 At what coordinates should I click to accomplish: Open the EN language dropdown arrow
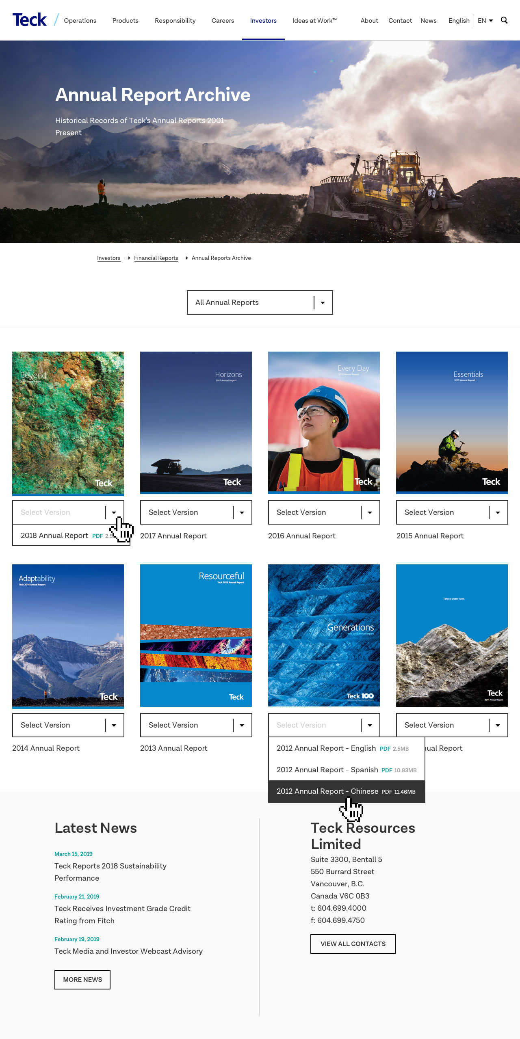[x=491, y=21]
